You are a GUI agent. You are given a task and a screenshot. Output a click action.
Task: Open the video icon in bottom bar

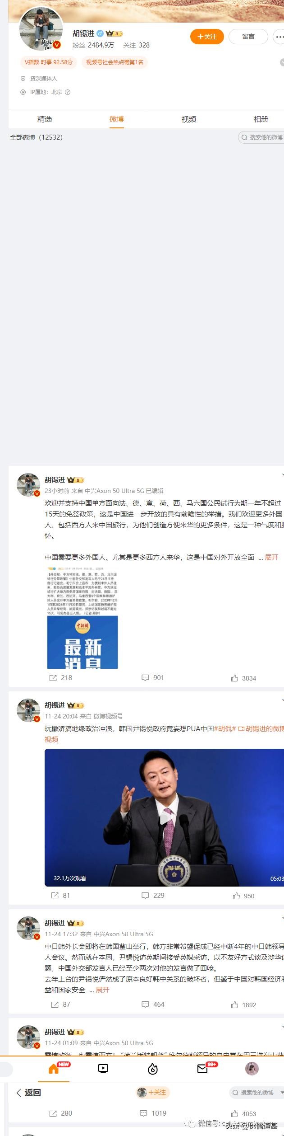tap(103, 1069)
